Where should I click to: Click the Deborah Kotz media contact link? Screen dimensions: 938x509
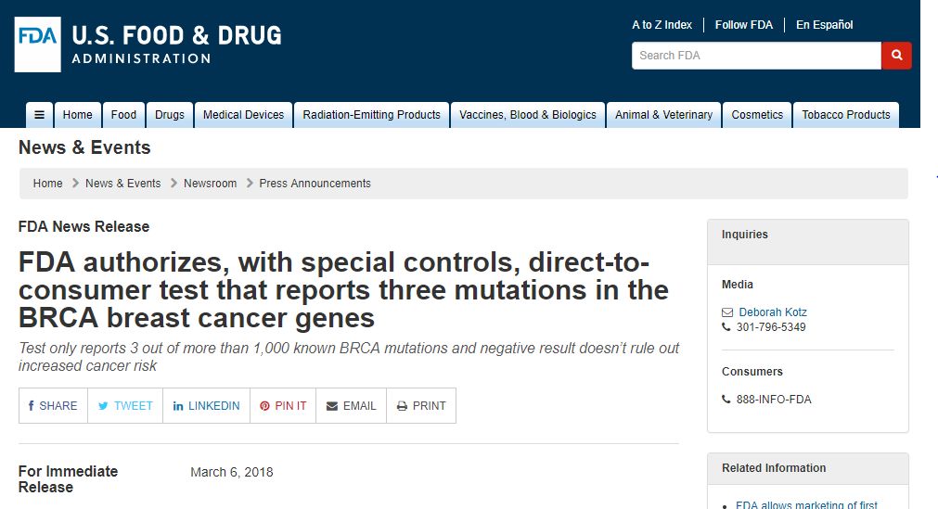tap(773, 312)
